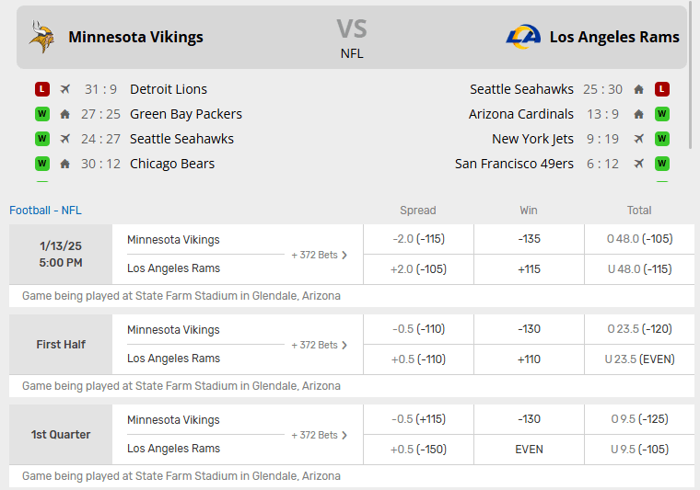Click the Los Angeles Rams logo

tap(523, 37)
